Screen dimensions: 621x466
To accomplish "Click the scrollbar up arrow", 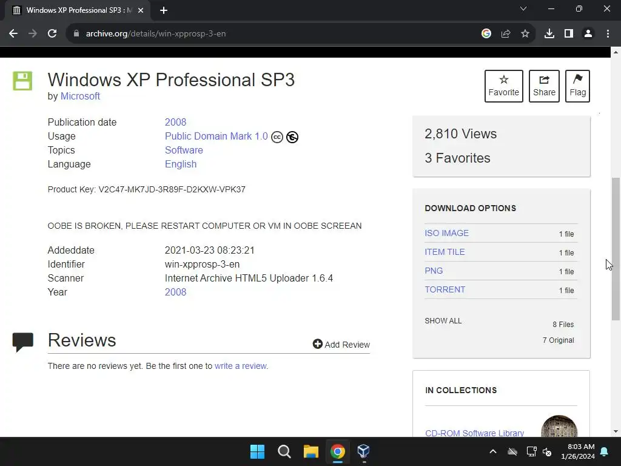I will 616,52.
